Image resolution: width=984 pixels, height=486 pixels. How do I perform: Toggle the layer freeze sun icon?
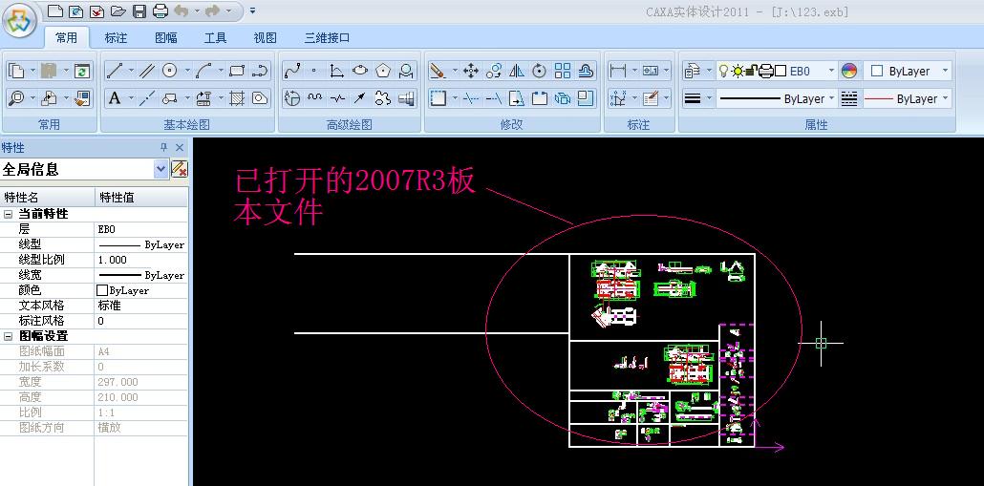tap(737, 71)
